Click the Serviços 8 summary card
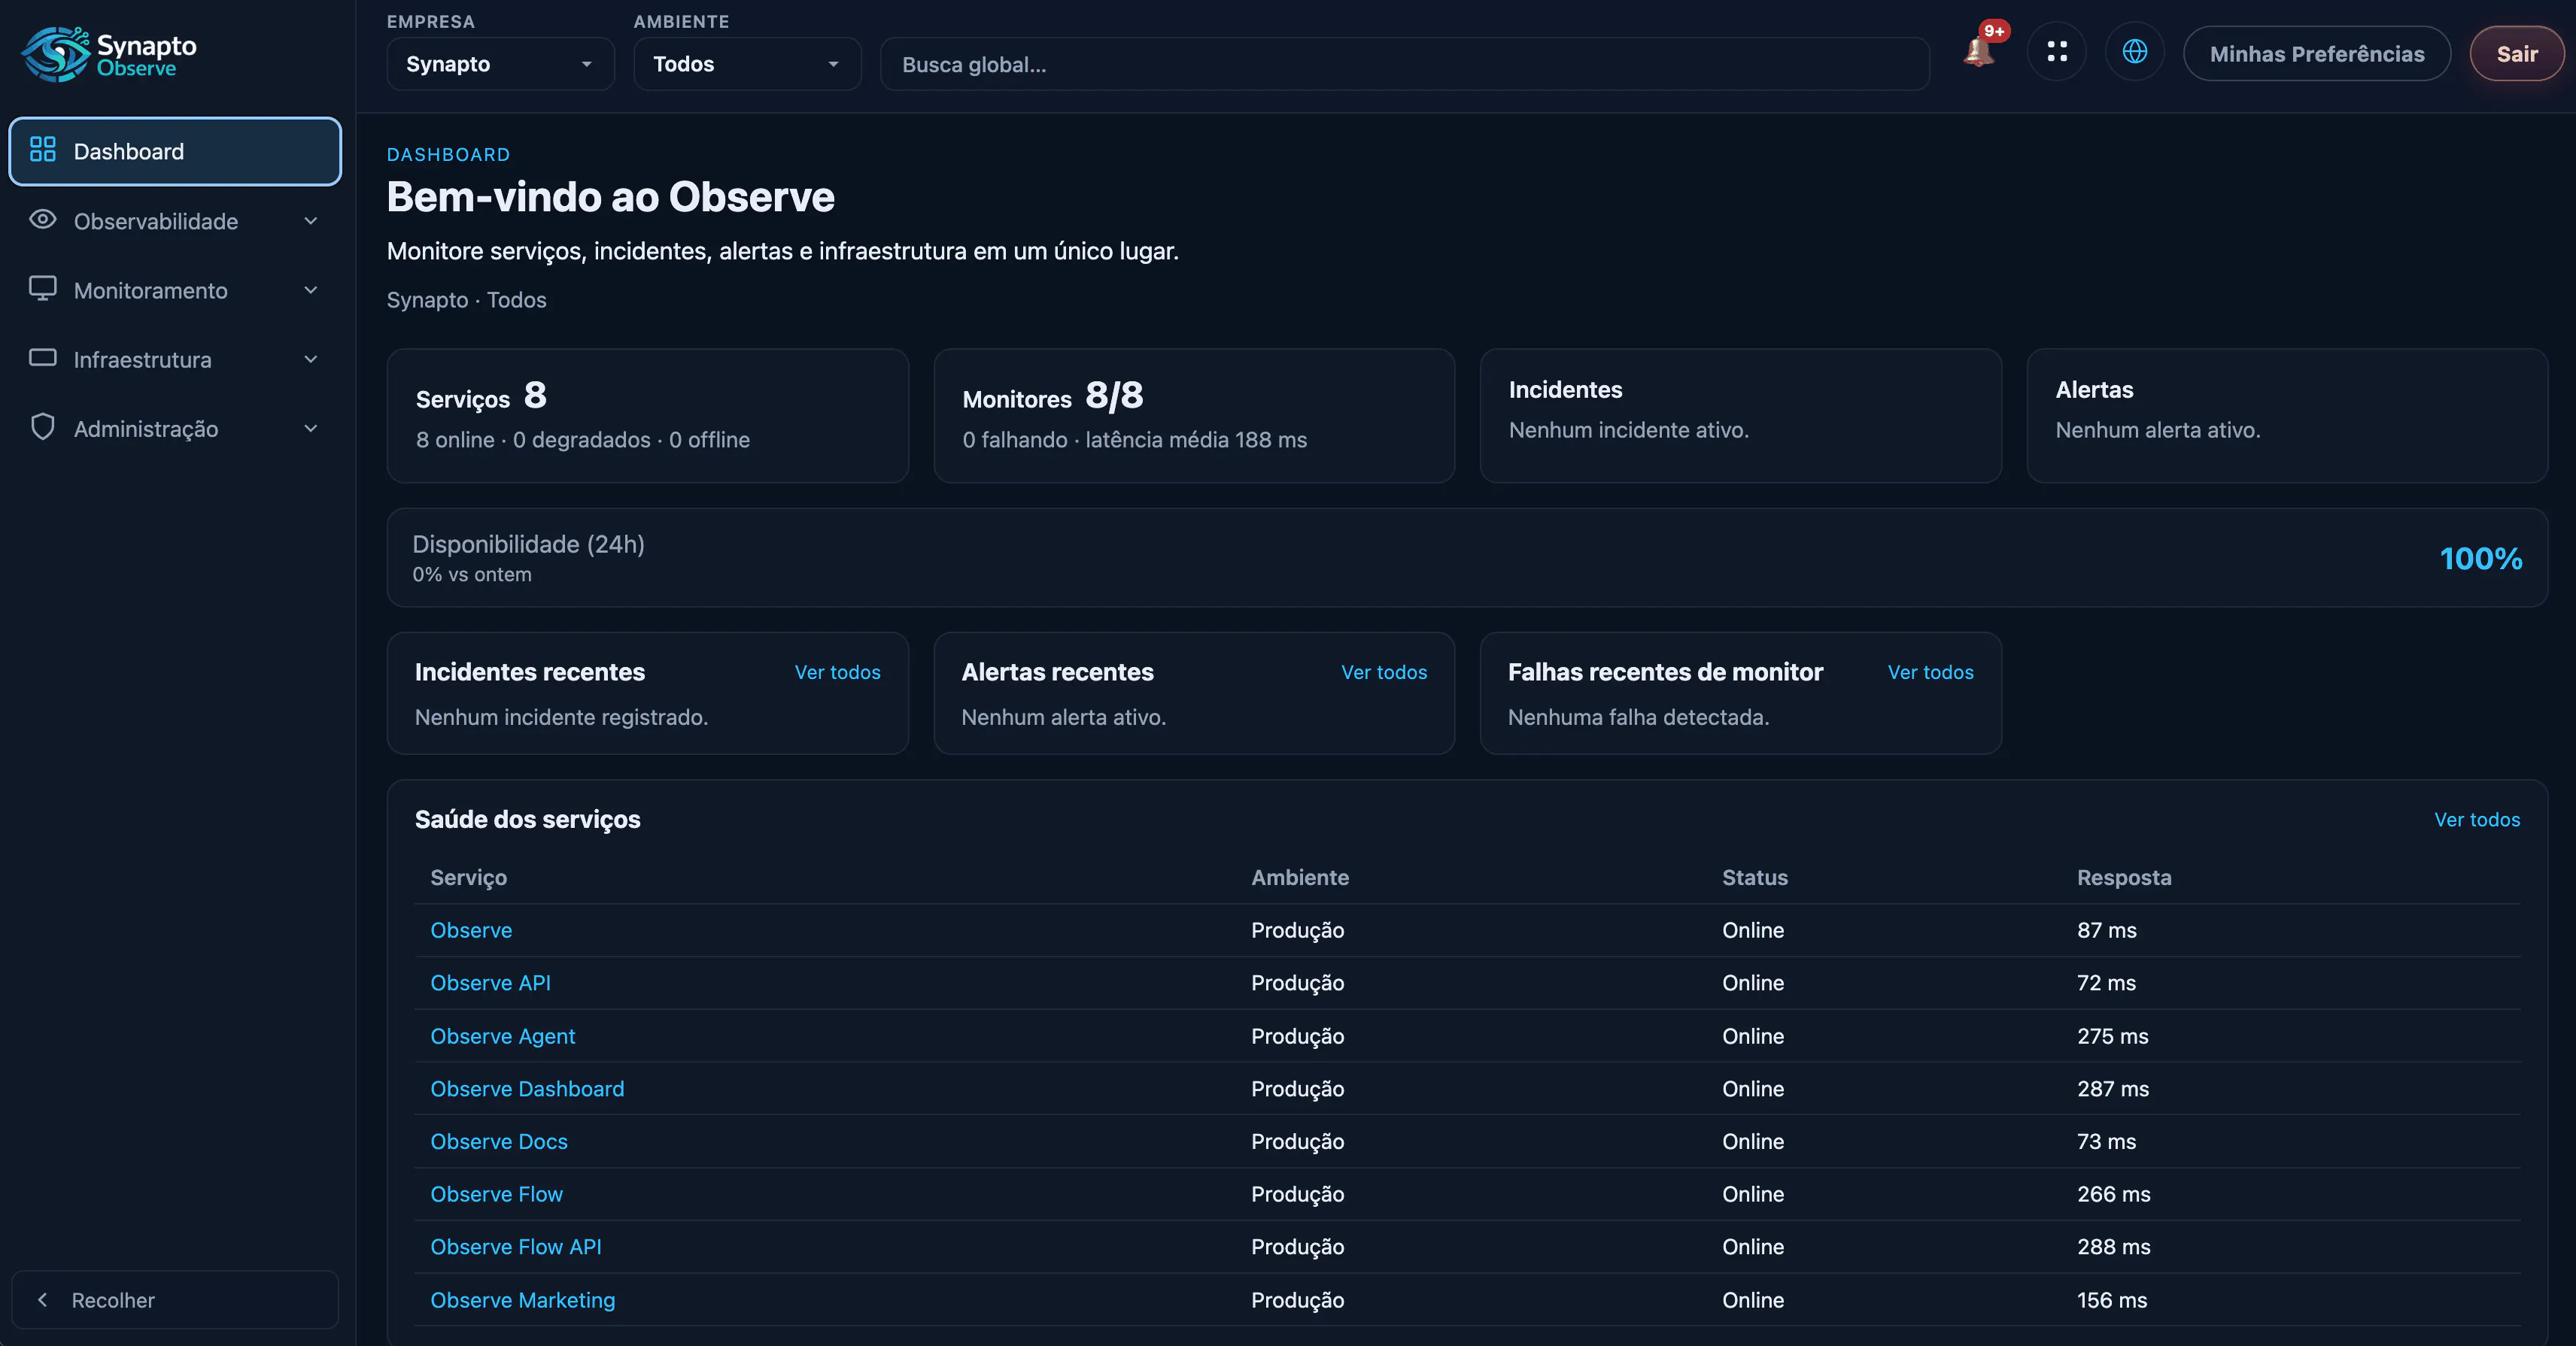Image resolution: width=2576 pixels, height=1346 pixels. (x=648, y=416)
